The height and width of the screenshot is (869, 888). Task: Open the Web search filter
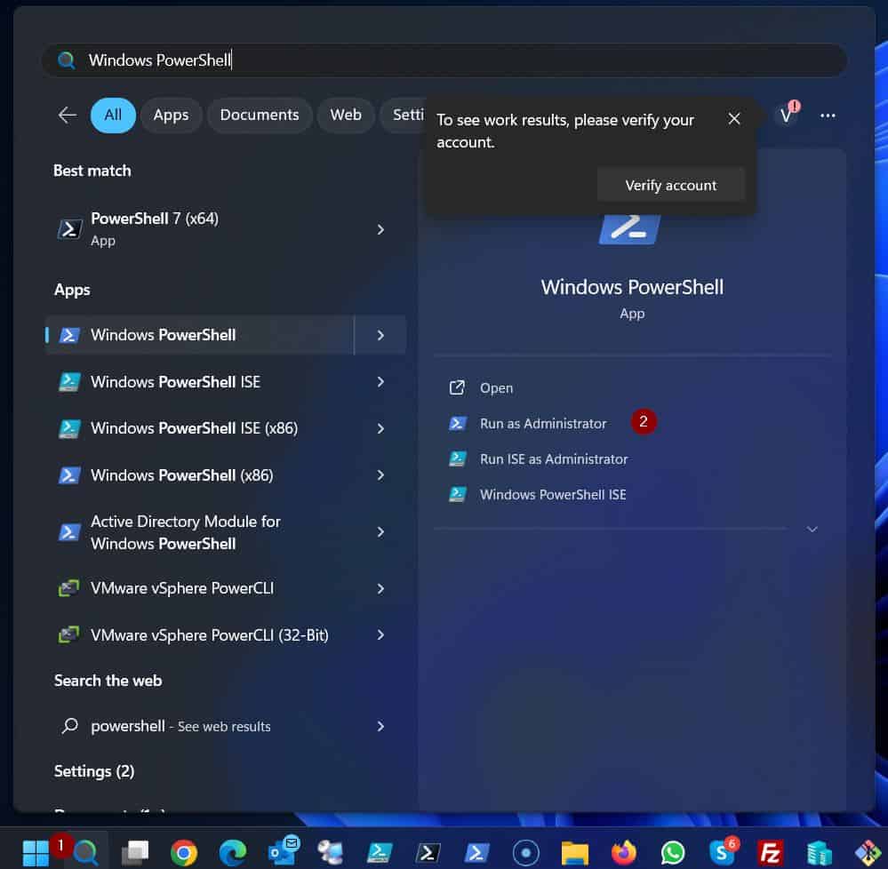[346, 115]
